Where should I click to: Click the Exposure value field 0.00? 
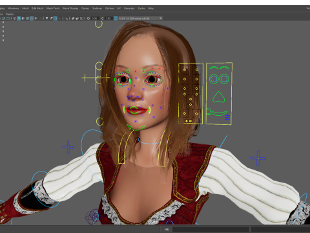94,18
